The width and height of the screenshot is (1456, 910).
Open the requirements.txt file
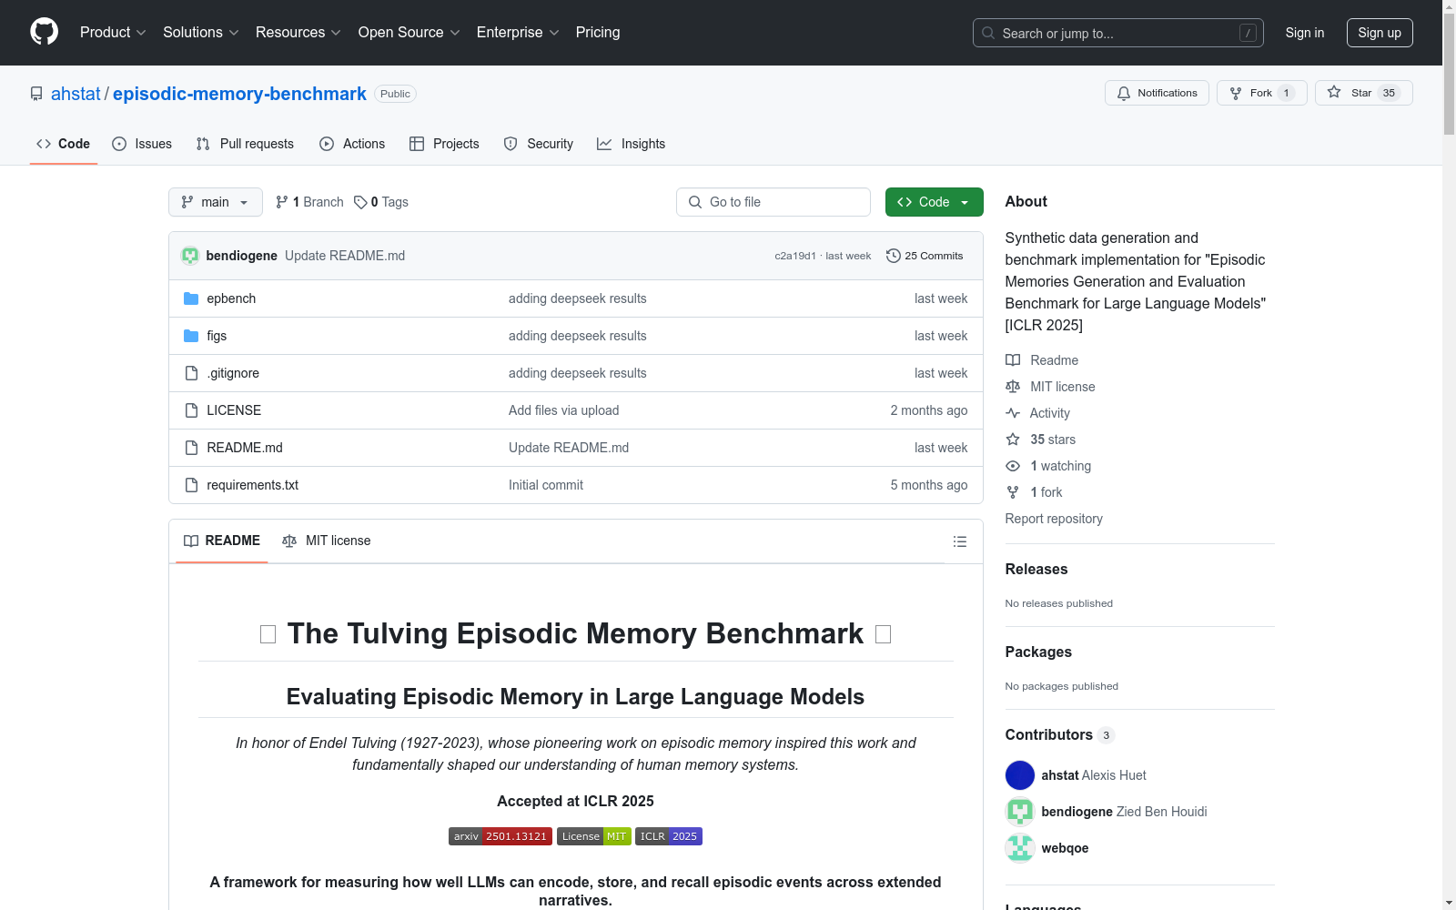(x=253, y=485)
